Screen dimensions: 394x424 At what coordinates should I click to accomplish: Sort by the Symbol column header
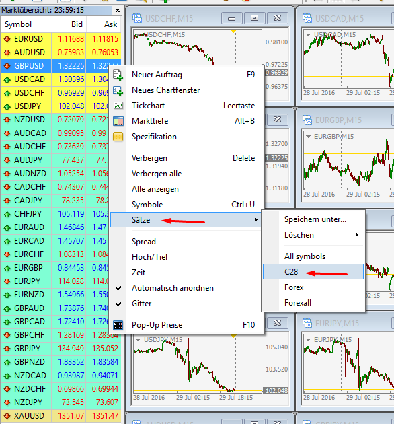point(26,24)
